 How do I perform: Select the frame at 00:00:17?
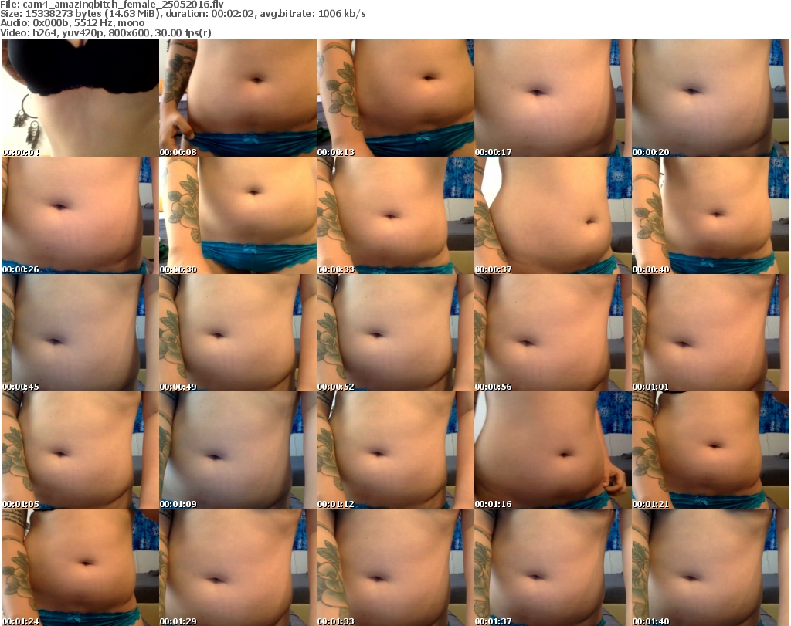click(x=553, y=98)
